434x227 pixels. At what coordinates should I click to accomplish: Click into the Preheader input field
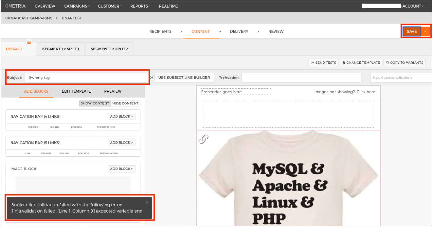(301, 78)
